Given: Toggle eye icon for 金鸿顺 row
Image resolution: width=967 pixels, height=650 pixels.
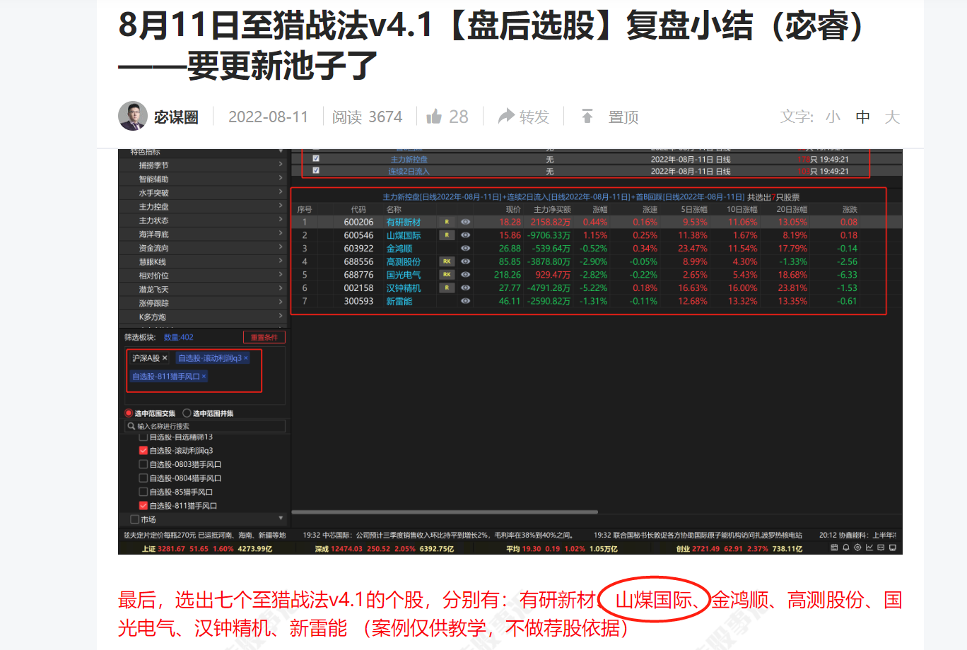Looking at the screenshot, I should click(466, 249).
